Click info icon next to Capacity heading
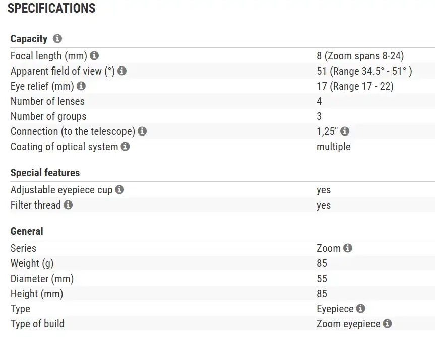The height and width of the screenshot is (337, 435). [x=57, y=39]
